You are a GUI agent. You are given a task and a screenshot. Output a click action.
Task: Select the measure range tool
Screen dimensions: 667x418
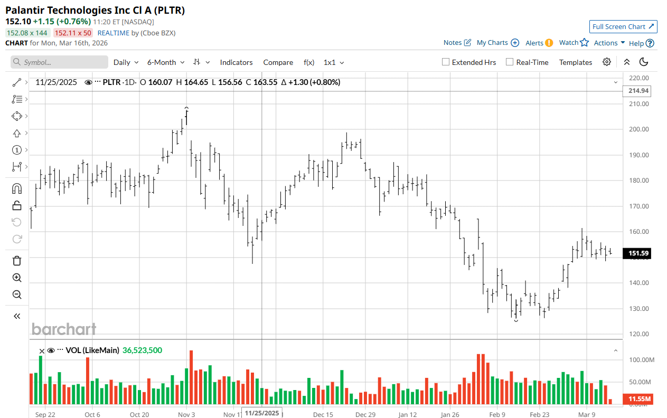point(16,167)
